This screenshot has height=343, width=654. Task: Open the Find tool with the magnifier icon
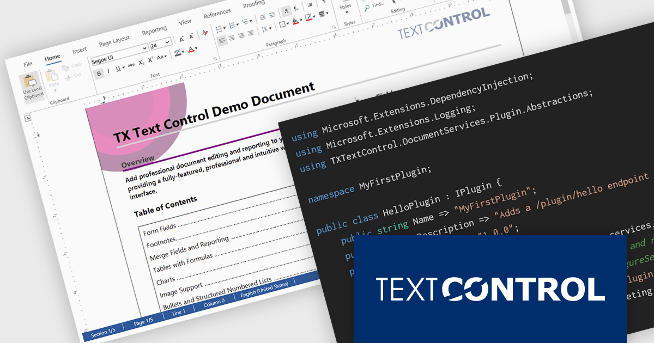pyautogui.click(x=366, y=8)
